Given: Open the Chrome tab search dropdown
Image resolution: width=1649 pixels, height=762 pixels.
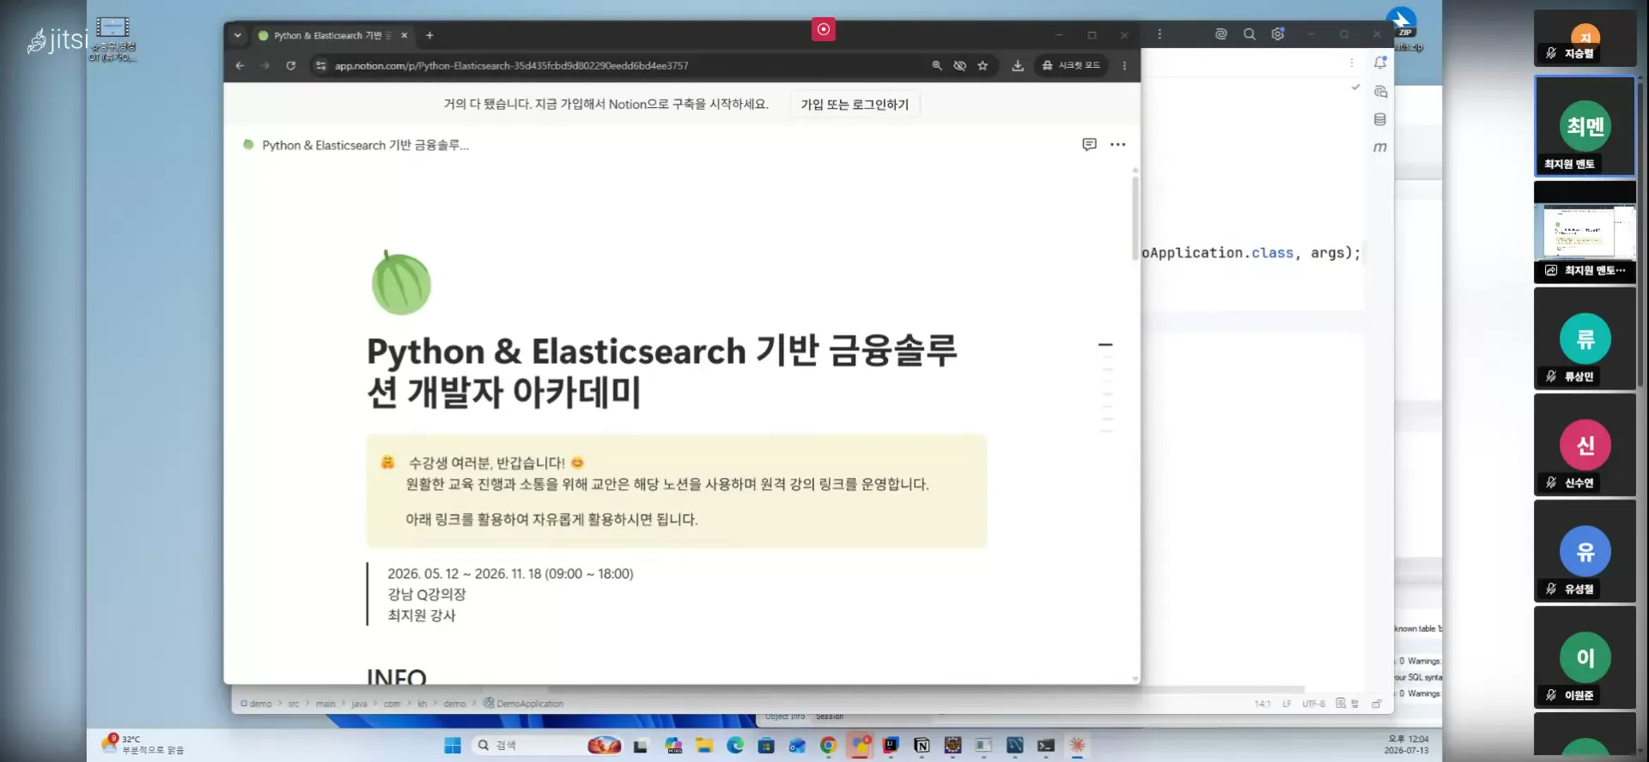Looking at the screenshot, I should [x=238, y=35].
